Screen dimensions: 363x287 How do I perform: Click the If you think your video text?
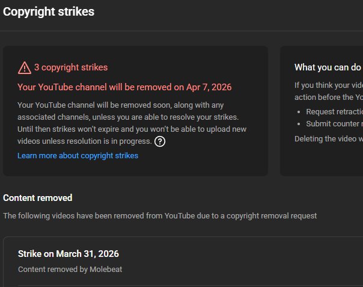pyautogui.click(x=329, y=91)
